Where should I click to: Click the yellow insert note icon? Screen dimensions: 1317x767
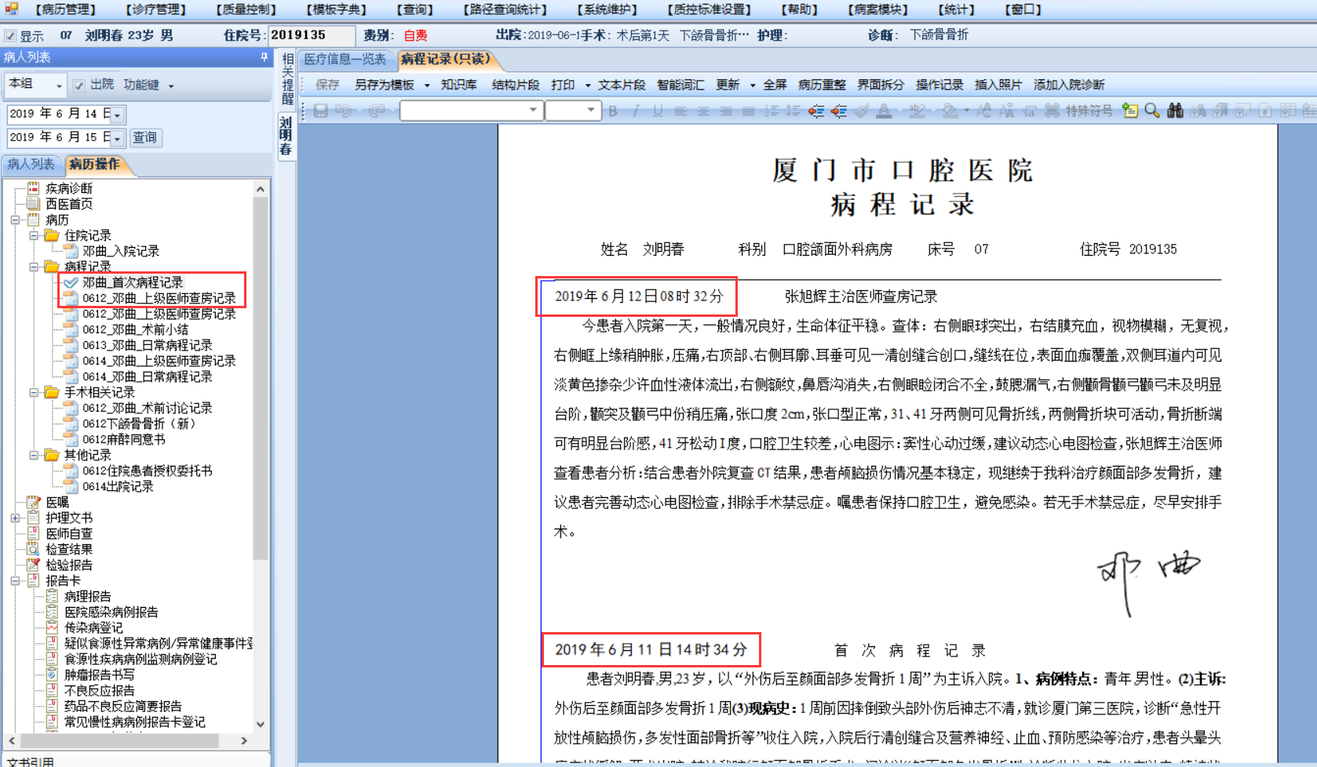[1129, 111]
